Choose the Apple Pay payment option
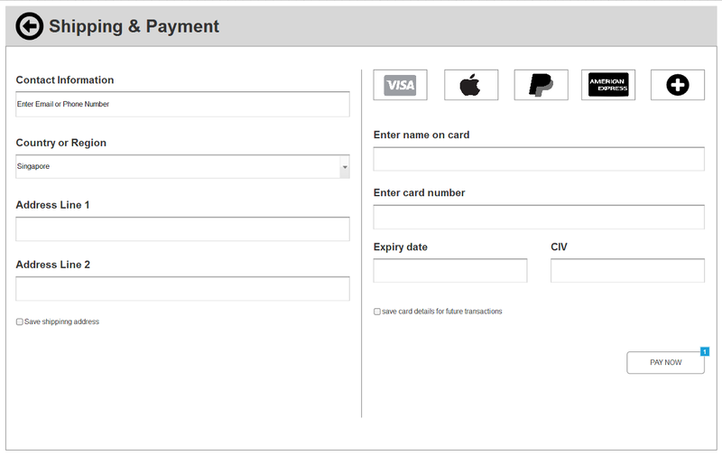Image resolution: width=722 pixels, height=457 pixels. pyautogui.click(x=470, y=85)
